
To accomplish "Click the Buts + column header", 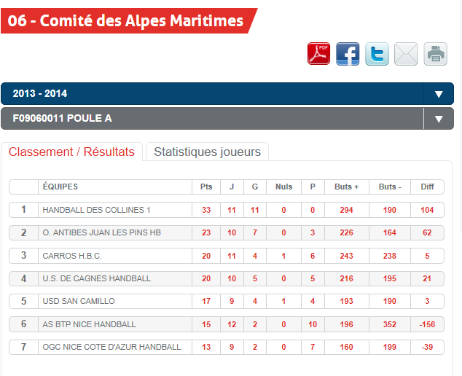I will click(x=347, y=187).
